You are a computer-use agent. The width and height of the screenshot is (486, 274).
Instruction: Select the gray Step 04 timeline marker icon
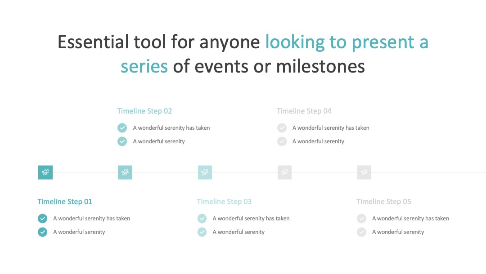pyautogui.click(x=284, y=172)
